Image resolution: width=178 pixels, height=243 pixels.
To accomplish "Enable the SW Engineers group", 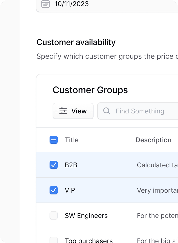I will [53, 215].
